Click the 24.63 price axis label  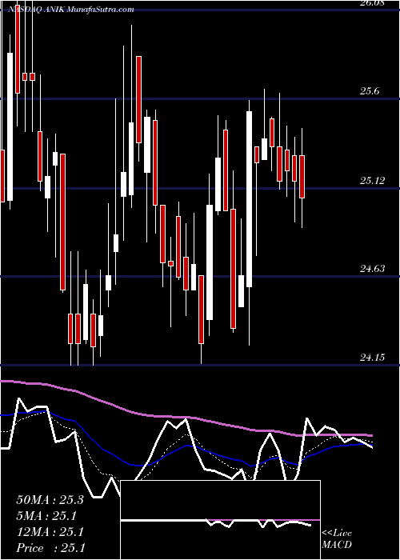click(373, 269)
